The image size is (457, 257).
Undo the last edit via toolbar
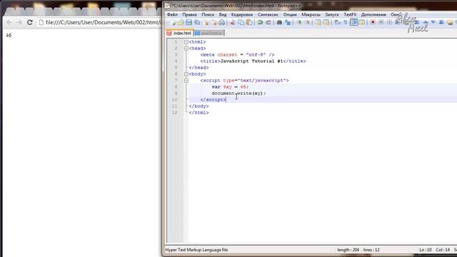coord(260,22)
